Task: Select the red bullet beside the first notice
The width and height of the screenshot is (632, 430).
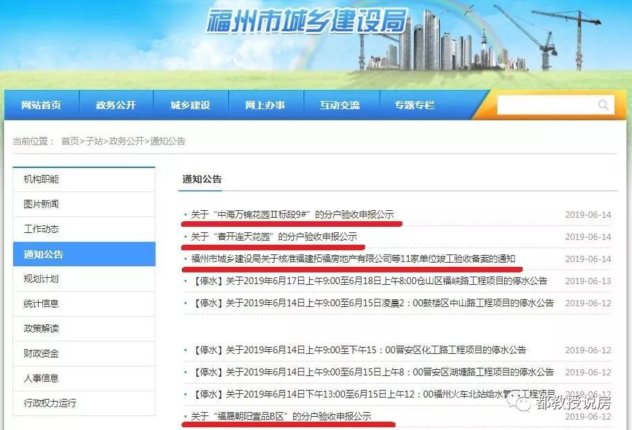Action: 185,214
